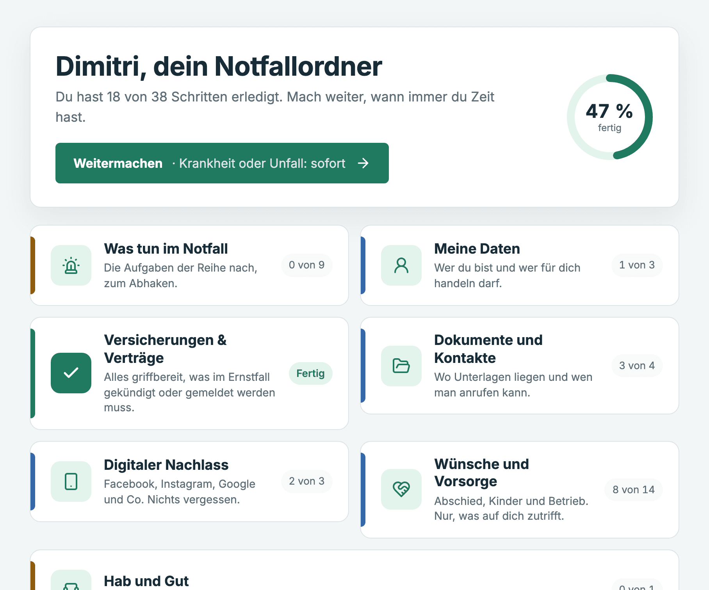The width and height of the screenshot is (709, 590).
Task: Click the text 'Facebook, Instagram, Google und Co. Nichts vergessen.'
Action: 180,492
